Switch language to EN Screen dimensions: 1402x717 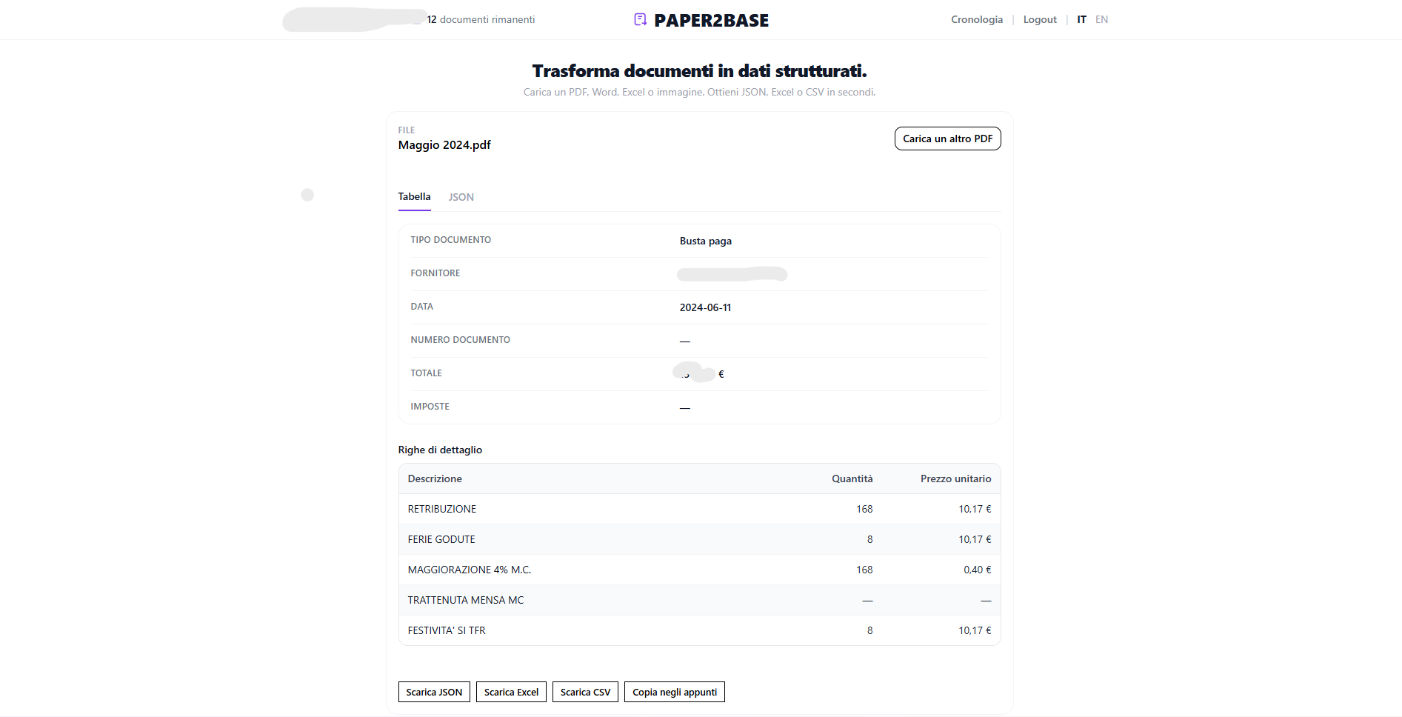pos(1102,20)
